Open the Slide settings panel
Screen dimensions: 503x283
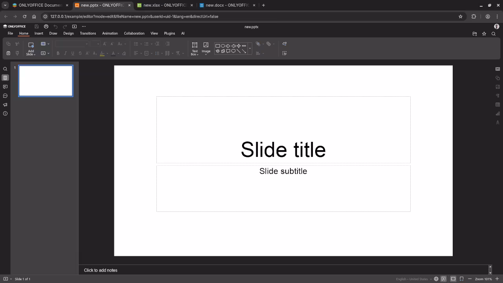click(497, 68)
